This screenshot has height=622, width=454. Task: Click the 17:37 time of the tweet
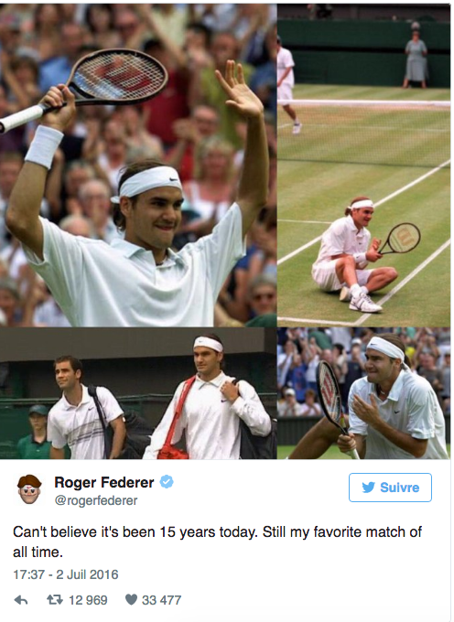(x=27, y=574)
